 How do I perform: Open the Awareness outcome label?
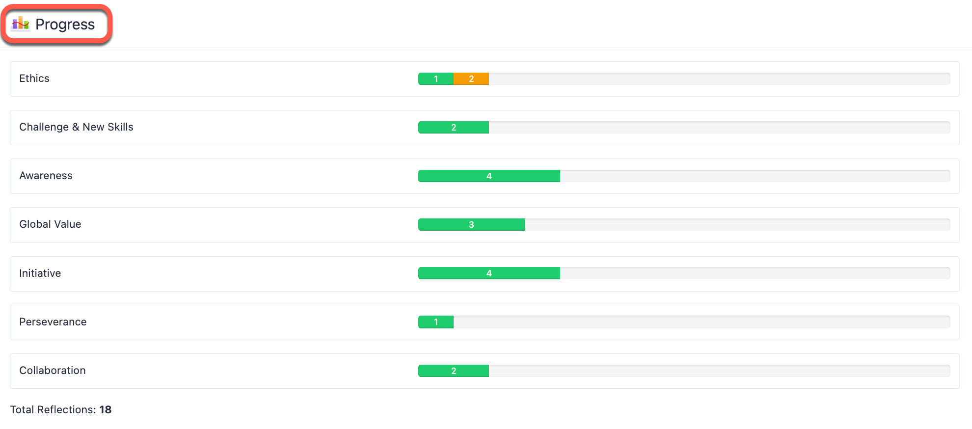(x=46, y=176)
